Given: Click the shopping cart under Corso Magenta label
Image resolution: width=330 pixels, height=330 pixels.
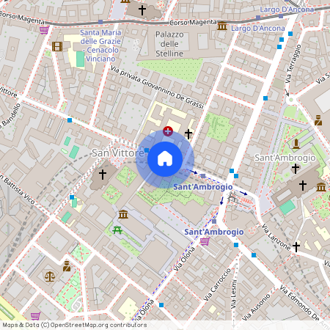Looking at the screenshot, I should pyautogui.click(x=44, y=30).
